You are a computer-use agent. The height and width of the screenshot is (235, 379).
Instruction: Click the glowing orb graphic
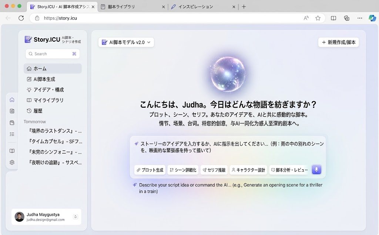point(228,75)
